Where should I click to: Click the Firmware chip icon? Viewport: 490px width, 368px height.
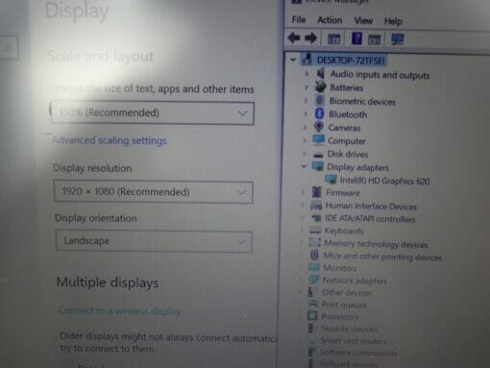316,192
